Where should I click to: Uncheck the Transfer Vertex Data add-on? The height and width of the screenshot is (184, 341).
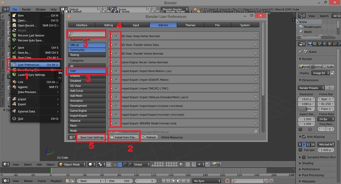(x=116, y=45)
